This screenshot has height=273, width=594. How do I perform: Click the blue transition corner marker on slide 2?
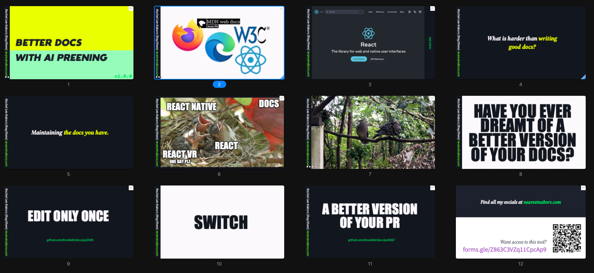(x=282, y=77)
